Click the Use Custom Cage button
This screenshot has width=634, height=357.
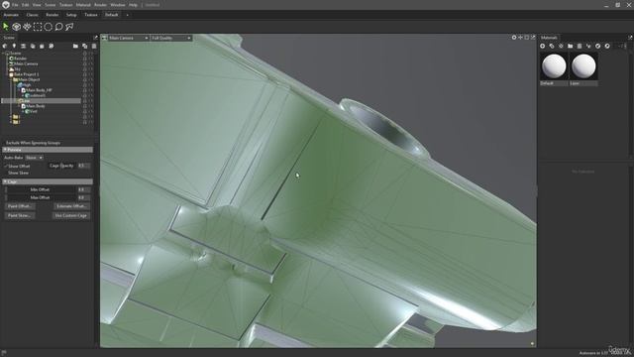70,216
